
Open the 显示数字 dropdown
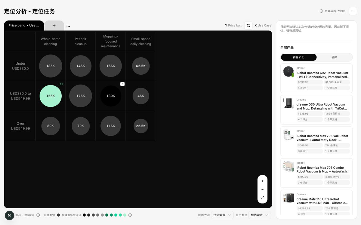click(260, 215)
